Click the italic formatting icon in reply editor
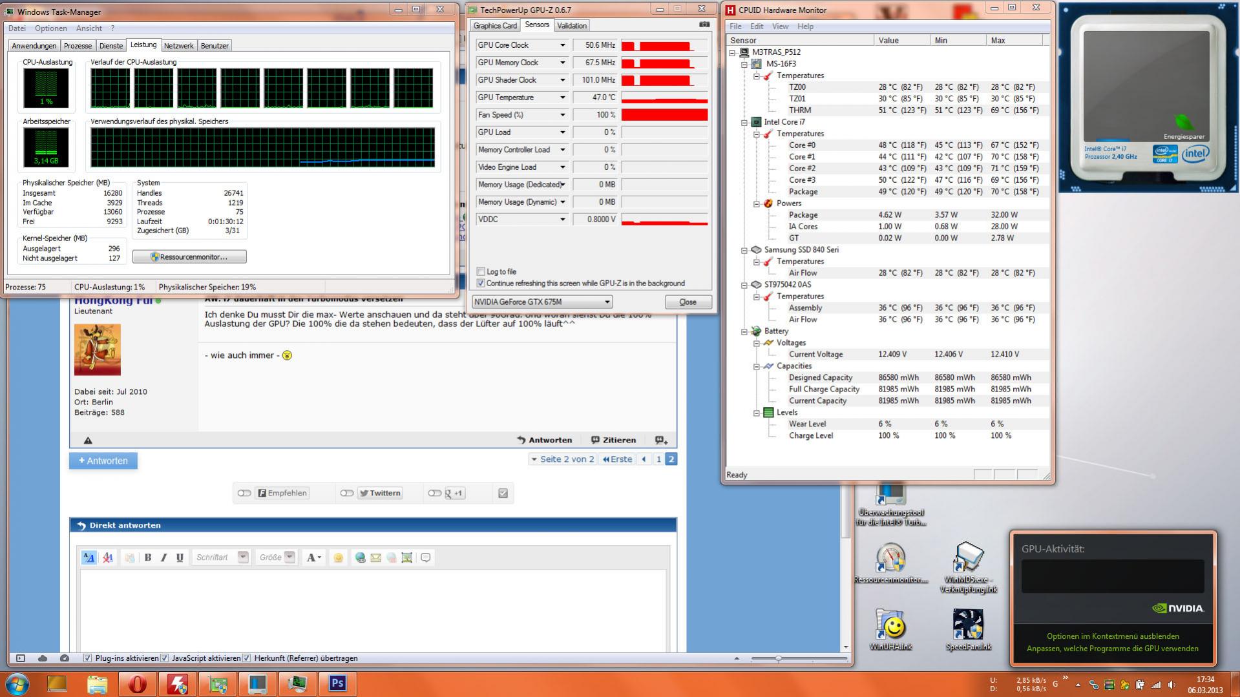The height and width of the screenshot is (697, 1240). (163, 557)
